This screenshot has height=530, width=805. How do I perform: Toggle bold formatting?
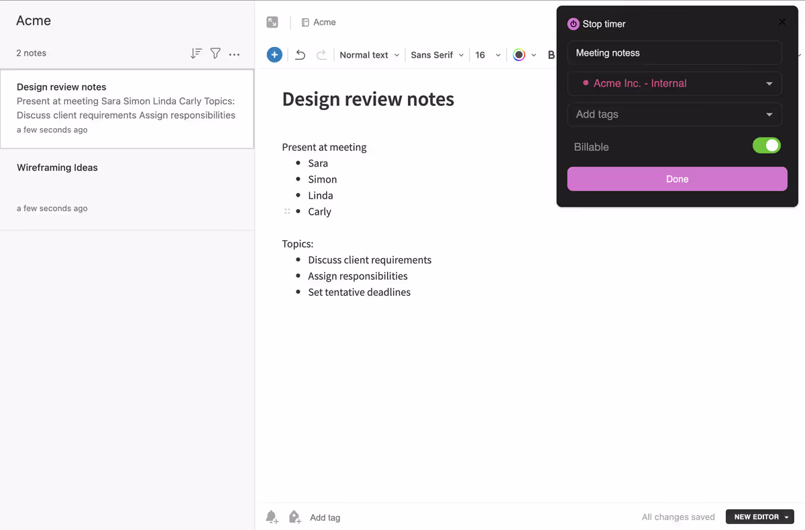pos(551,55)
